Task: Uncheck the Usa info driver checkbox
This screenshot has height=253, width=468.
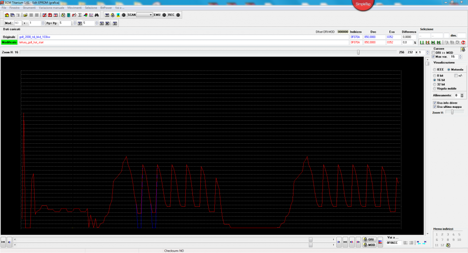Action: [435, 102]
